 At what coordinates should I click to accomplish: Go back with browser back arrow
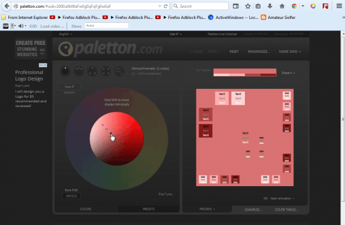click(x=7, y=6)
